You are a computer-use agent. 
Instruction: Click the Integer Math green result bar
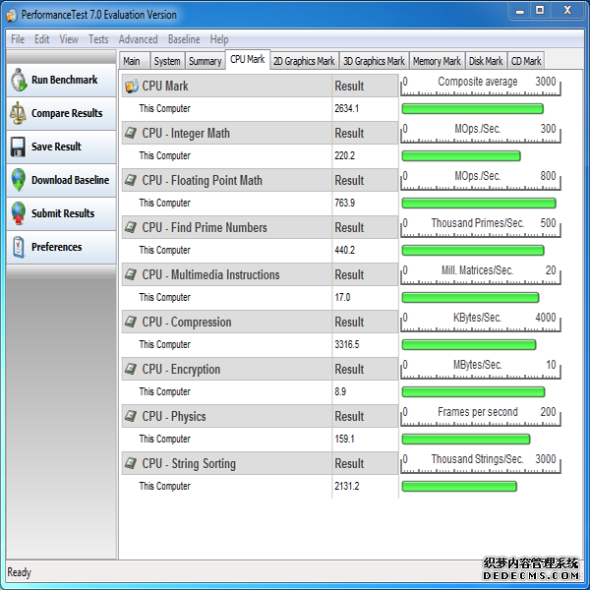coord(461,155)
